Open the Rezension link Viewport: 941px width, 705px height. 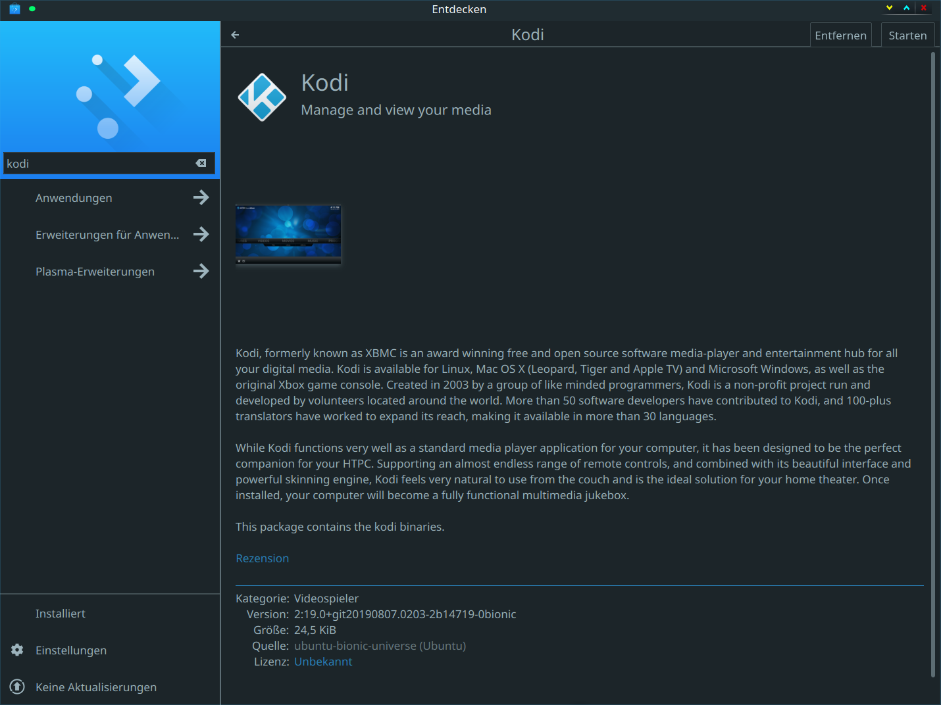(262, 558)
